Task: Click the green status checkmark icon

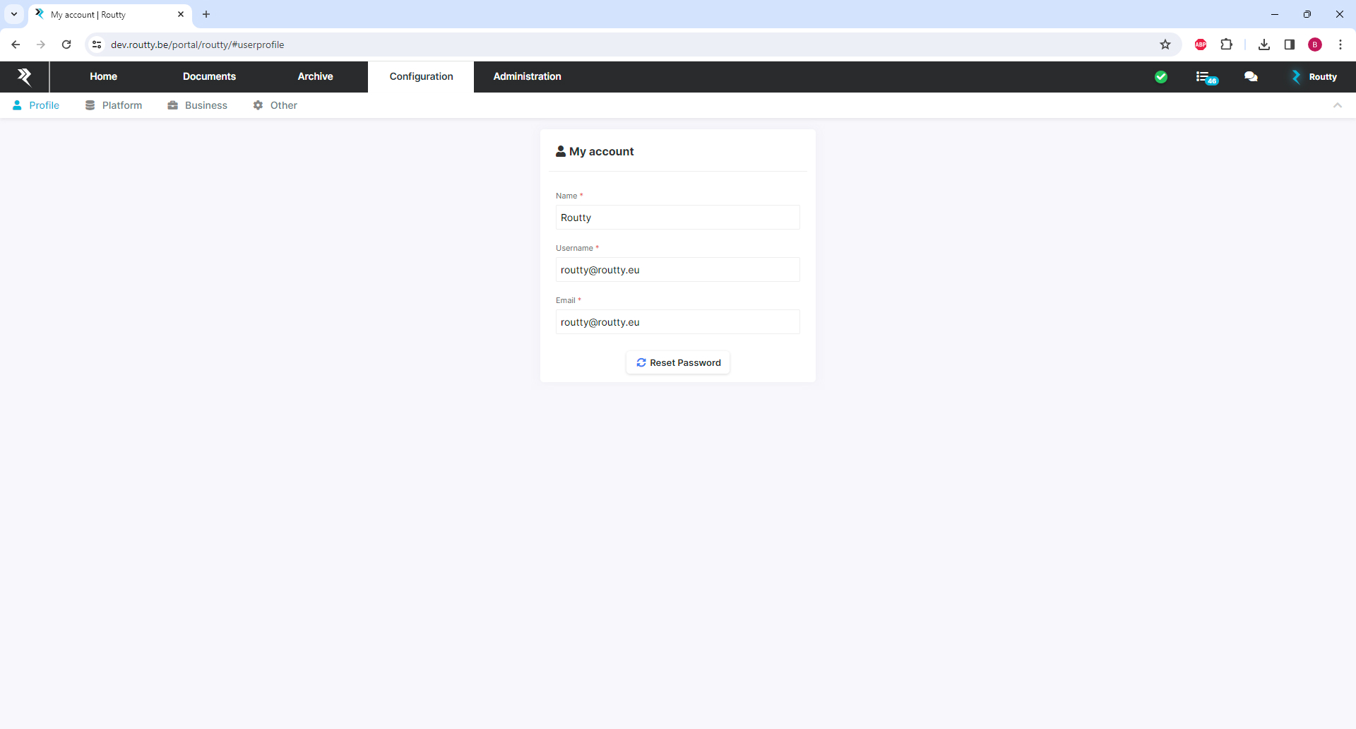Action: 1161,77
